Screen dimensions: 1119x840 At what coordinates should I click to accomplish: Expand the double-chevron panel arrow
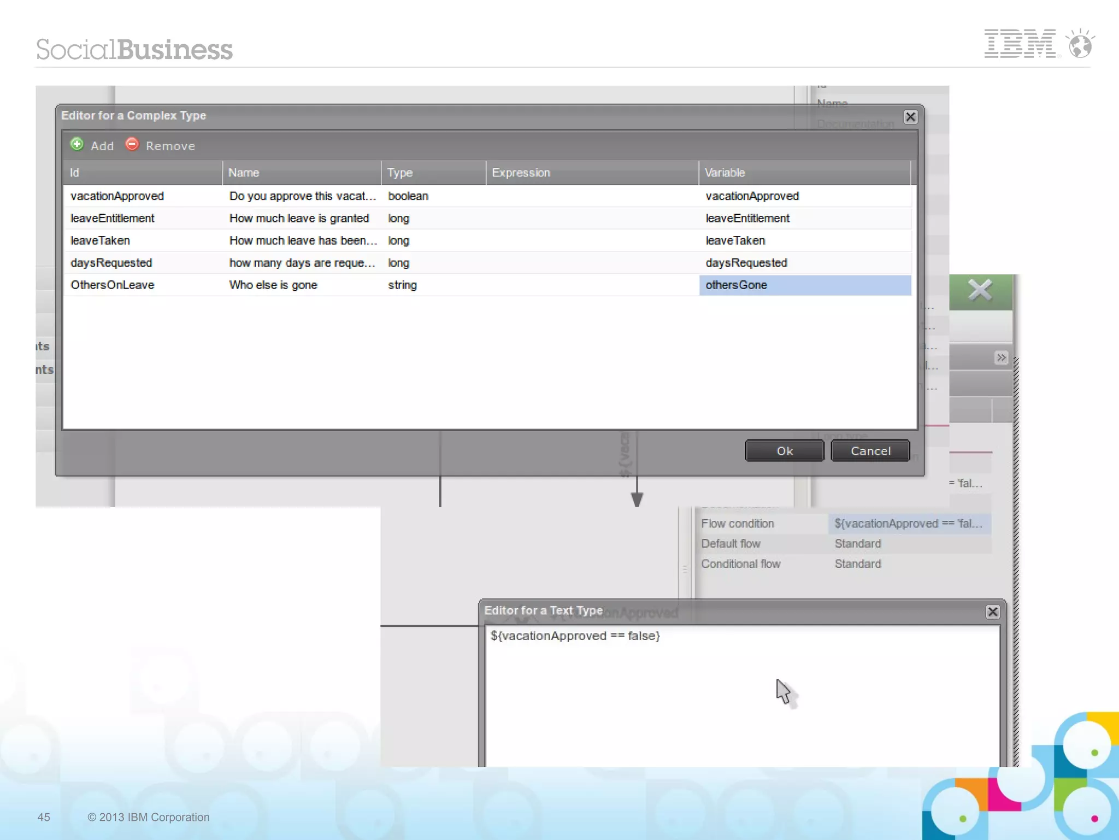tap(1000, 358)
